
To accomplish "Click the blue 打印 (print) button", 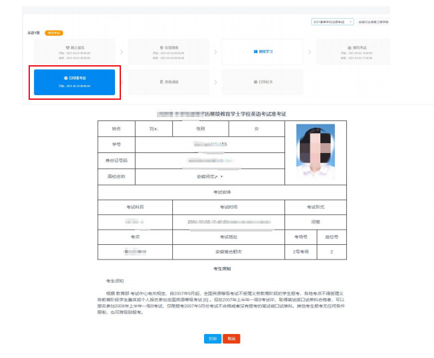I will pyautogui.click(x=213, y=339).
